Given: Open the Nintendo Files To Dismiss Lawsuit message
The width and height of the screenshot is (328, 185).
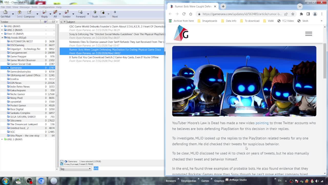Looking at the screenshot, I should coord(112,44).
